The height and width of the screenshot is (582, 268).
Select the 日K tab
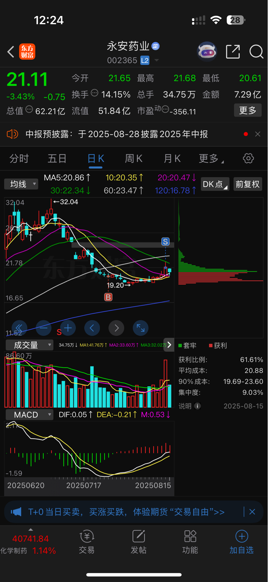pyautogui.click(x=95, y=159)
